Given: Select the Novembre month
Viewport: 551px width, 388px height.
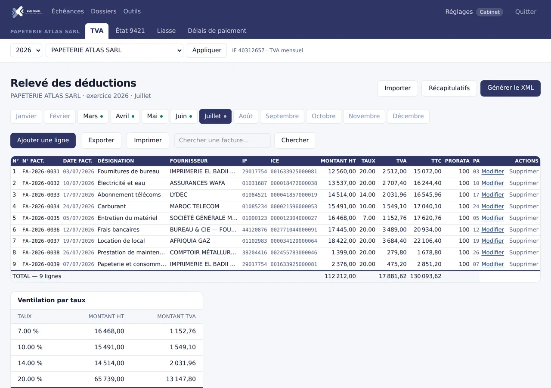Looking at the screenshot, I should point(364,116).
